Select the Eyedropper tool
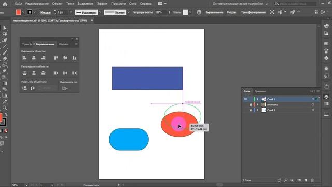The height and width of the screenshot is (187, 332). [5, 102]
